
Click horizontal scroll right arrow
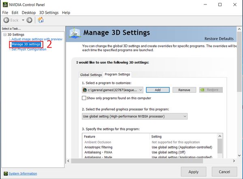(234, 161)
